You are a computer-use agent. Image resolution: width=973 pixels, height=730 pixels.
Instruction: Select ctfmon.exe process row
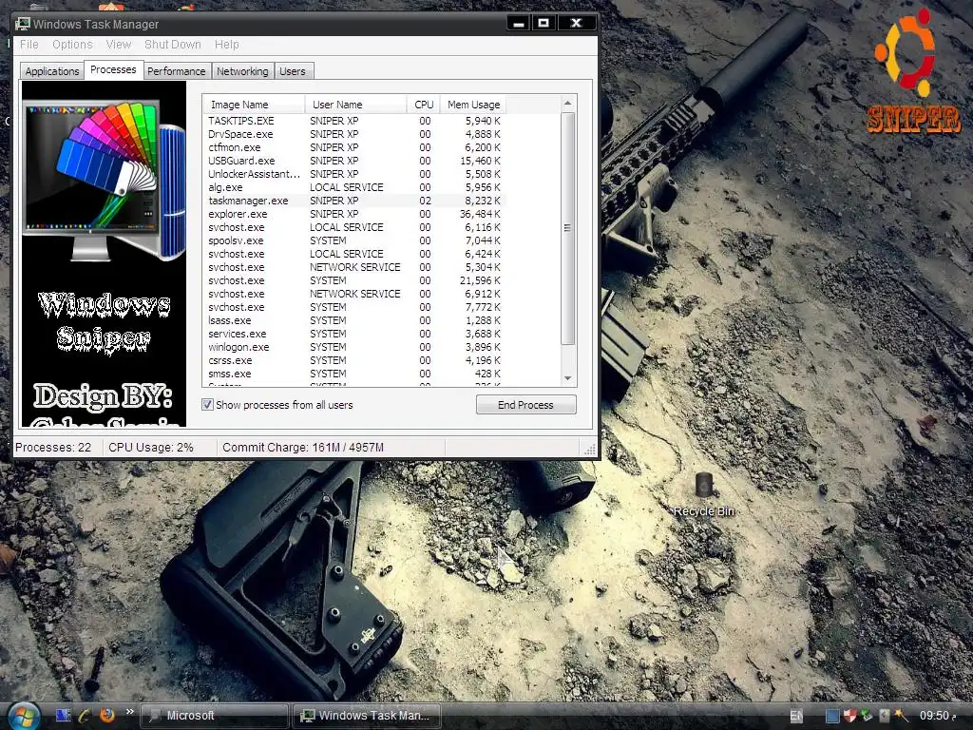pyautogui.click(x=354, y=147)
